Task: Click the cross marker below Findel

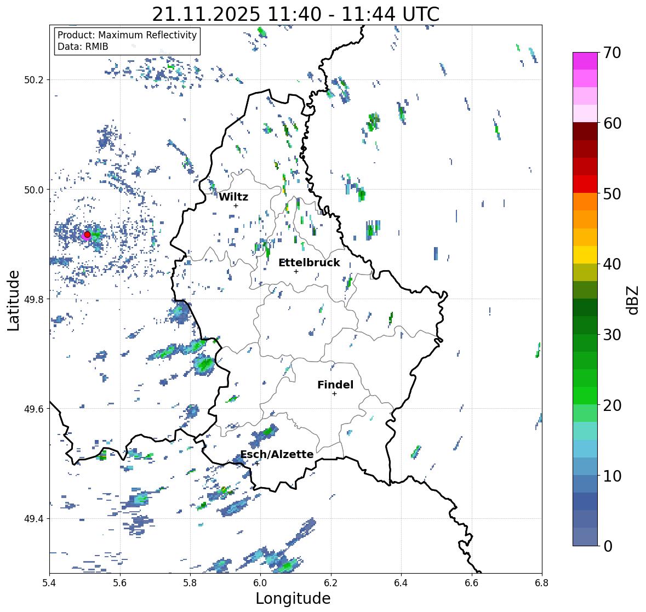Action: [334, 394]
